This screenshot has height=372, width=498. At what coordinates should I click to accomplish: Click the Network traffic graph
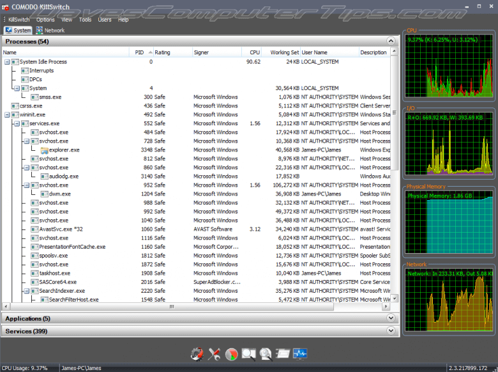coord(449,300)
